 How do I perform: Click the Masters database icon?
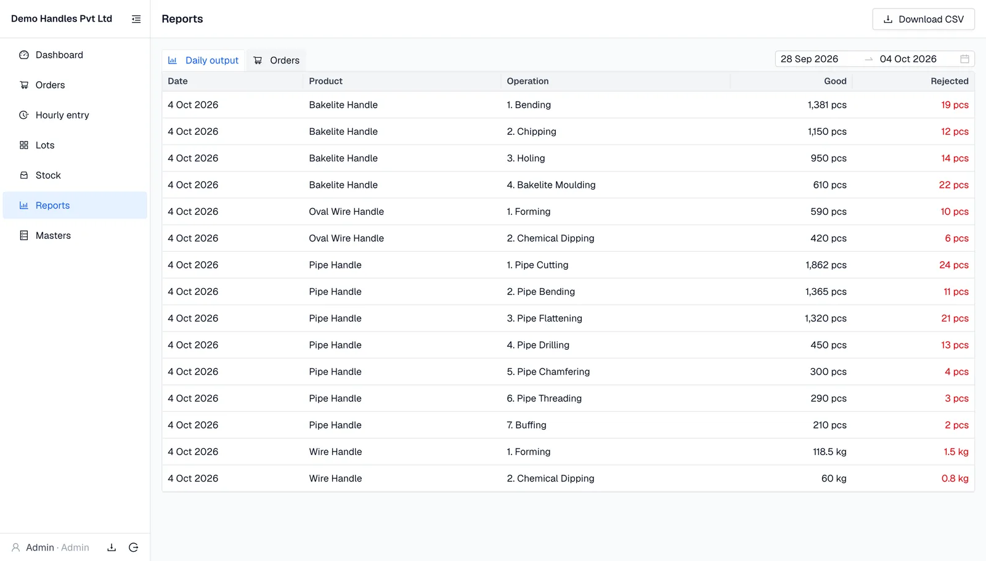(x=24, y=236)
